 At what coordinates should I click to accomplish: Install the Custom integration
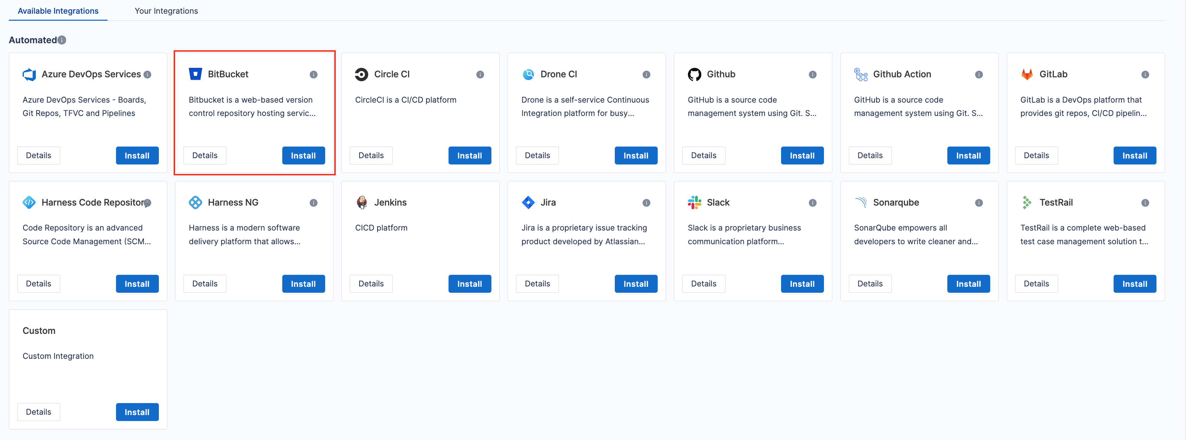(137, 412)
